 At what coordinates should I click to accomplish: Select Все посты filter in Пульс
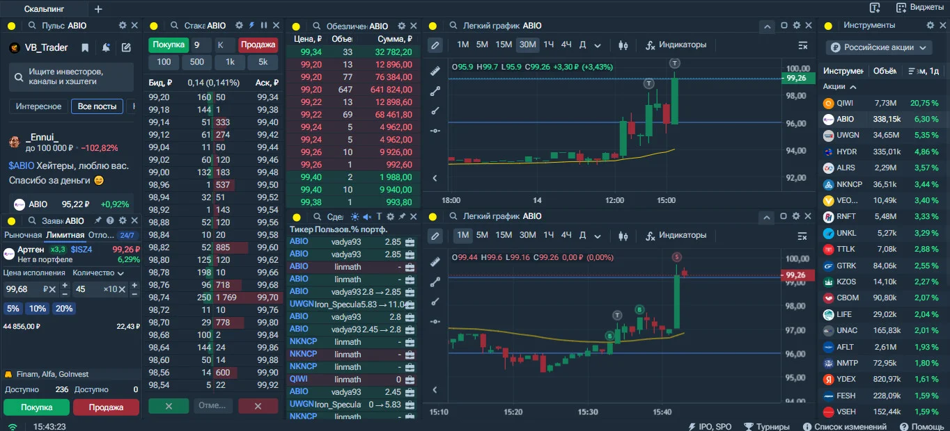click(98, 106)
